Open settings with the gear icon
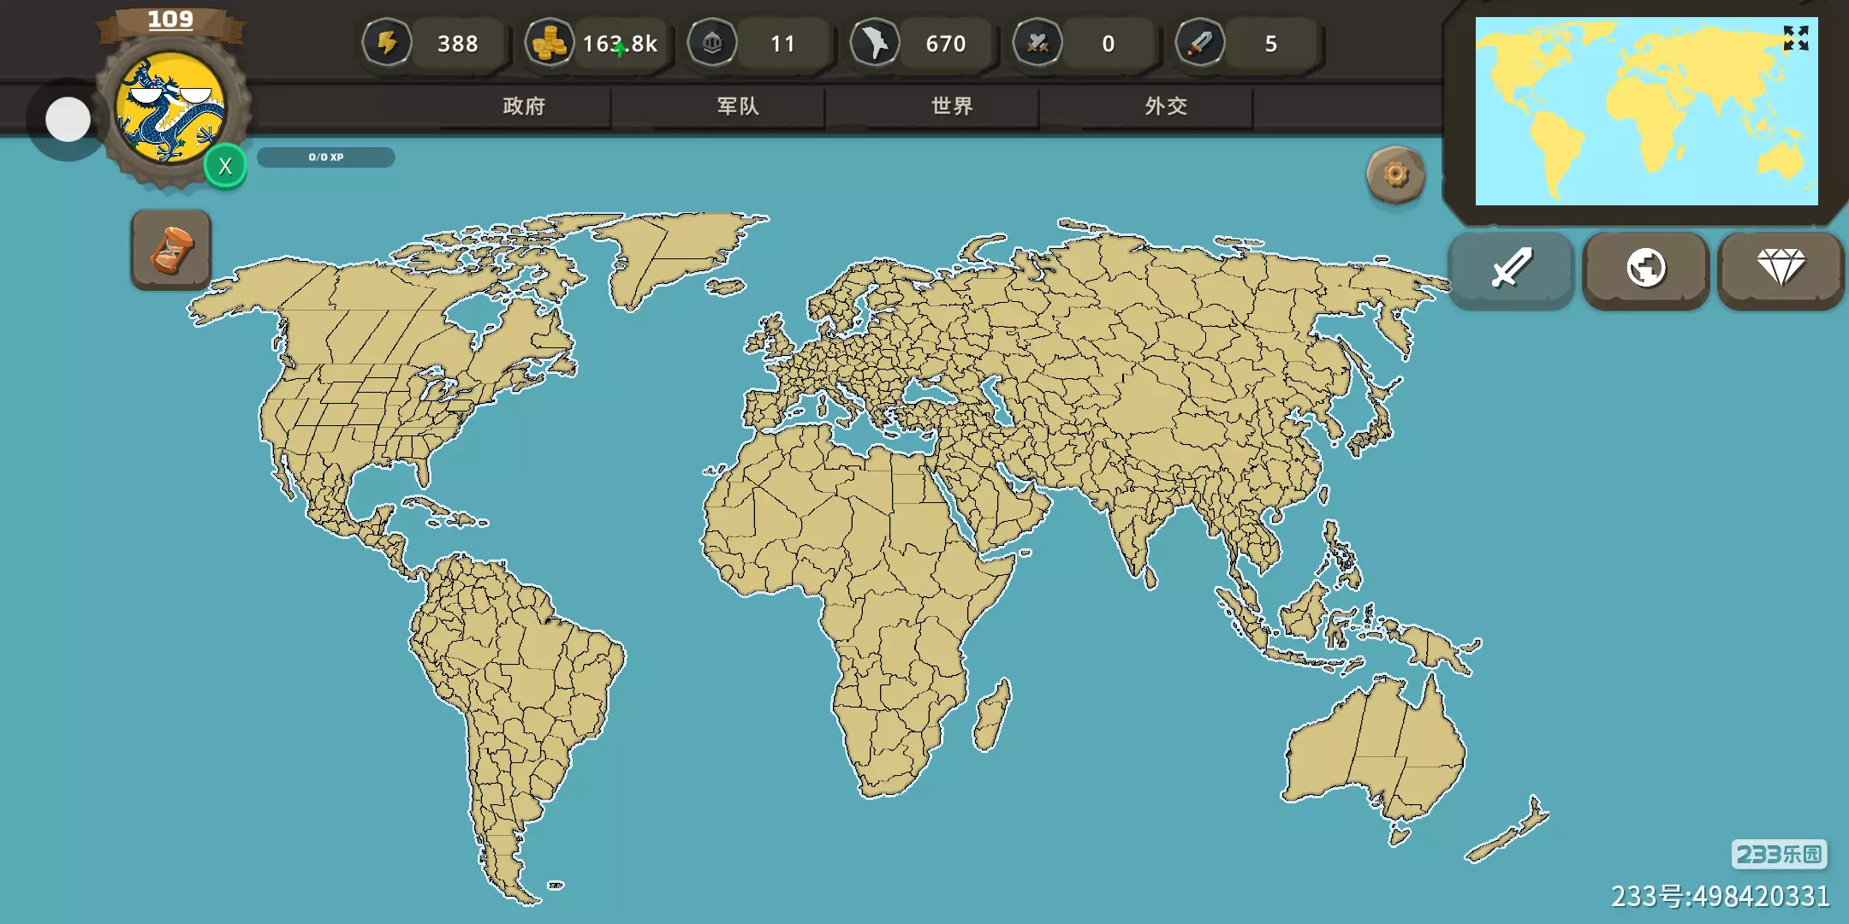 (1395, 175)
